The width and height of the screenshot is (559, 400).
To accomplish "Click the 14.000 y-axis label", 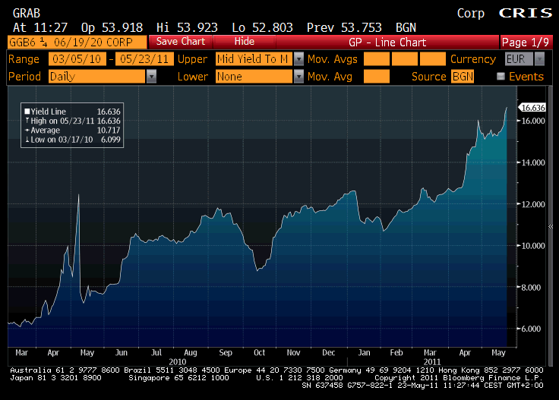I will click(x=533, y=162).
